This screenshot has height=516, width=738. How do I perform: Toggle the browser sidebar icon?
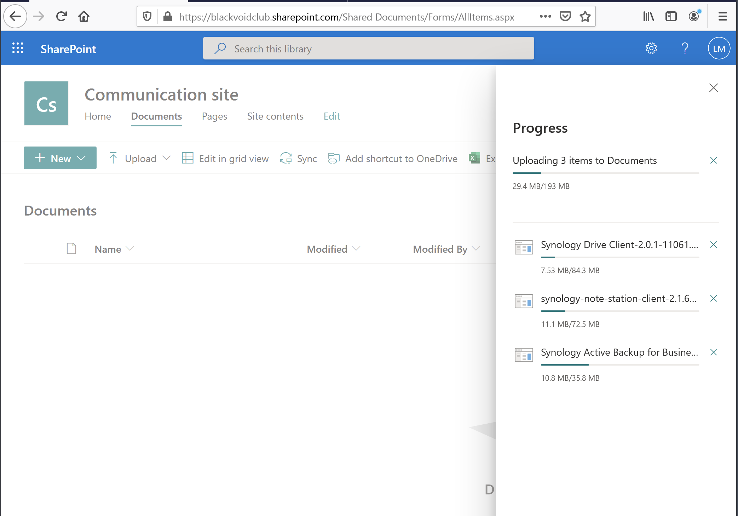pos(671,16)
